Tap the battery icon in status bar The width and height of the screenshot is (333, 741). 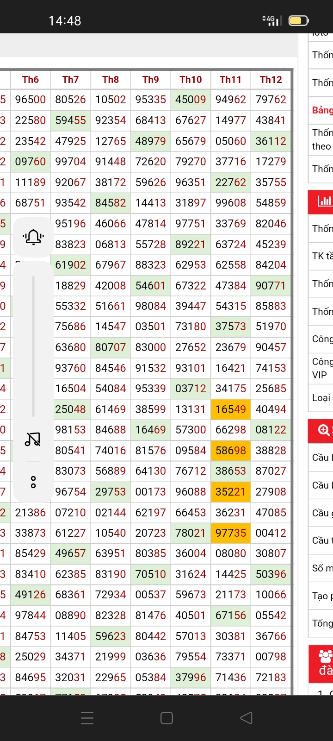click(x=298, y=20)
